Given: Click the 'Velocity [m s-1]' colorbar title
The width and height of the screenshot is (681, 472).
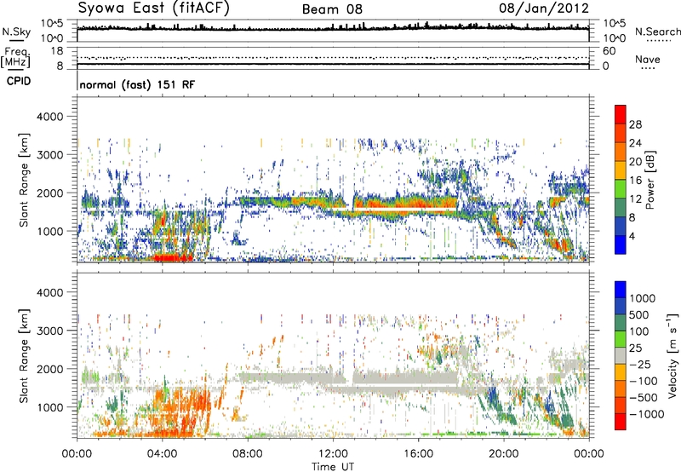Looking at the screenshot, I should [672, 355].
